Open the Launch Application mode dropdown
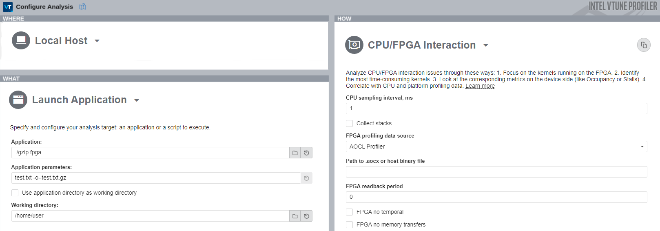 coord(137,100)
